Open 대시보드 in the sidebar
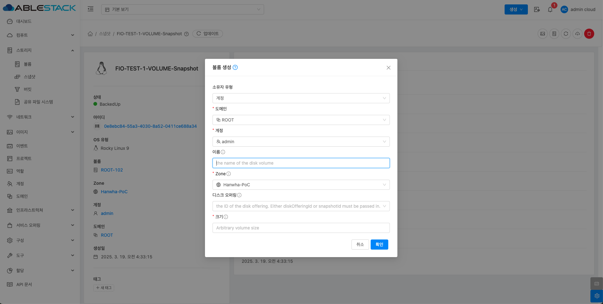The width and height of the screenshot is (603, 304). pos(24,21)
